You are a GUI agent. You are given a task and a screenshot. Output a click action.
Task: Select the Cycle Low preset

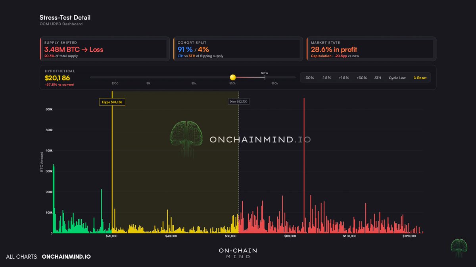pyautogui.click(x=397, y=78)
